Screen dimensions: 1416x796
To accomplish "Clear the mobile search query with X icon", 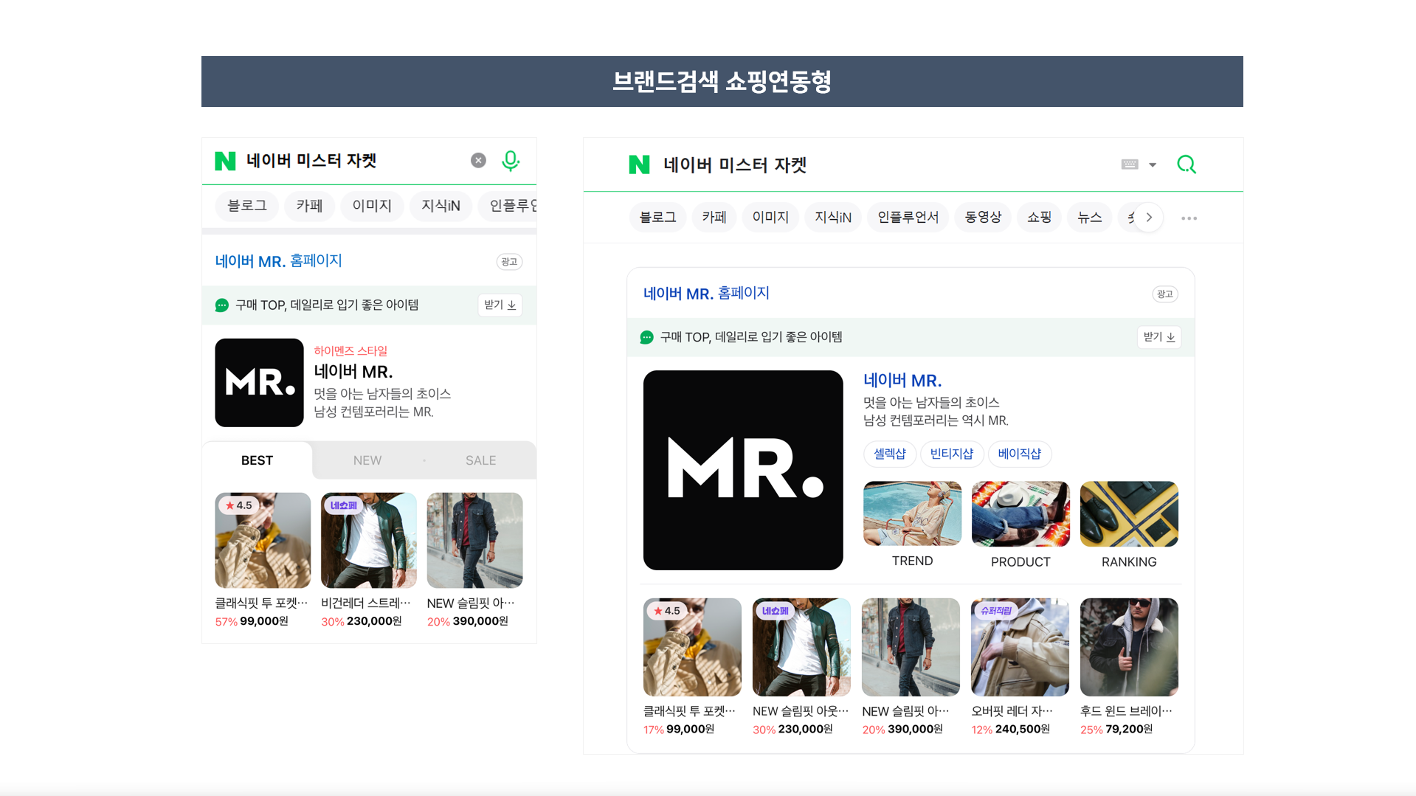I will [x=478, y=160].
